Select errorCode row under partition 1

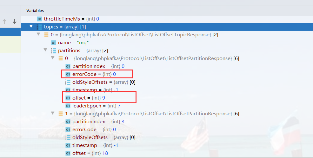167,129
